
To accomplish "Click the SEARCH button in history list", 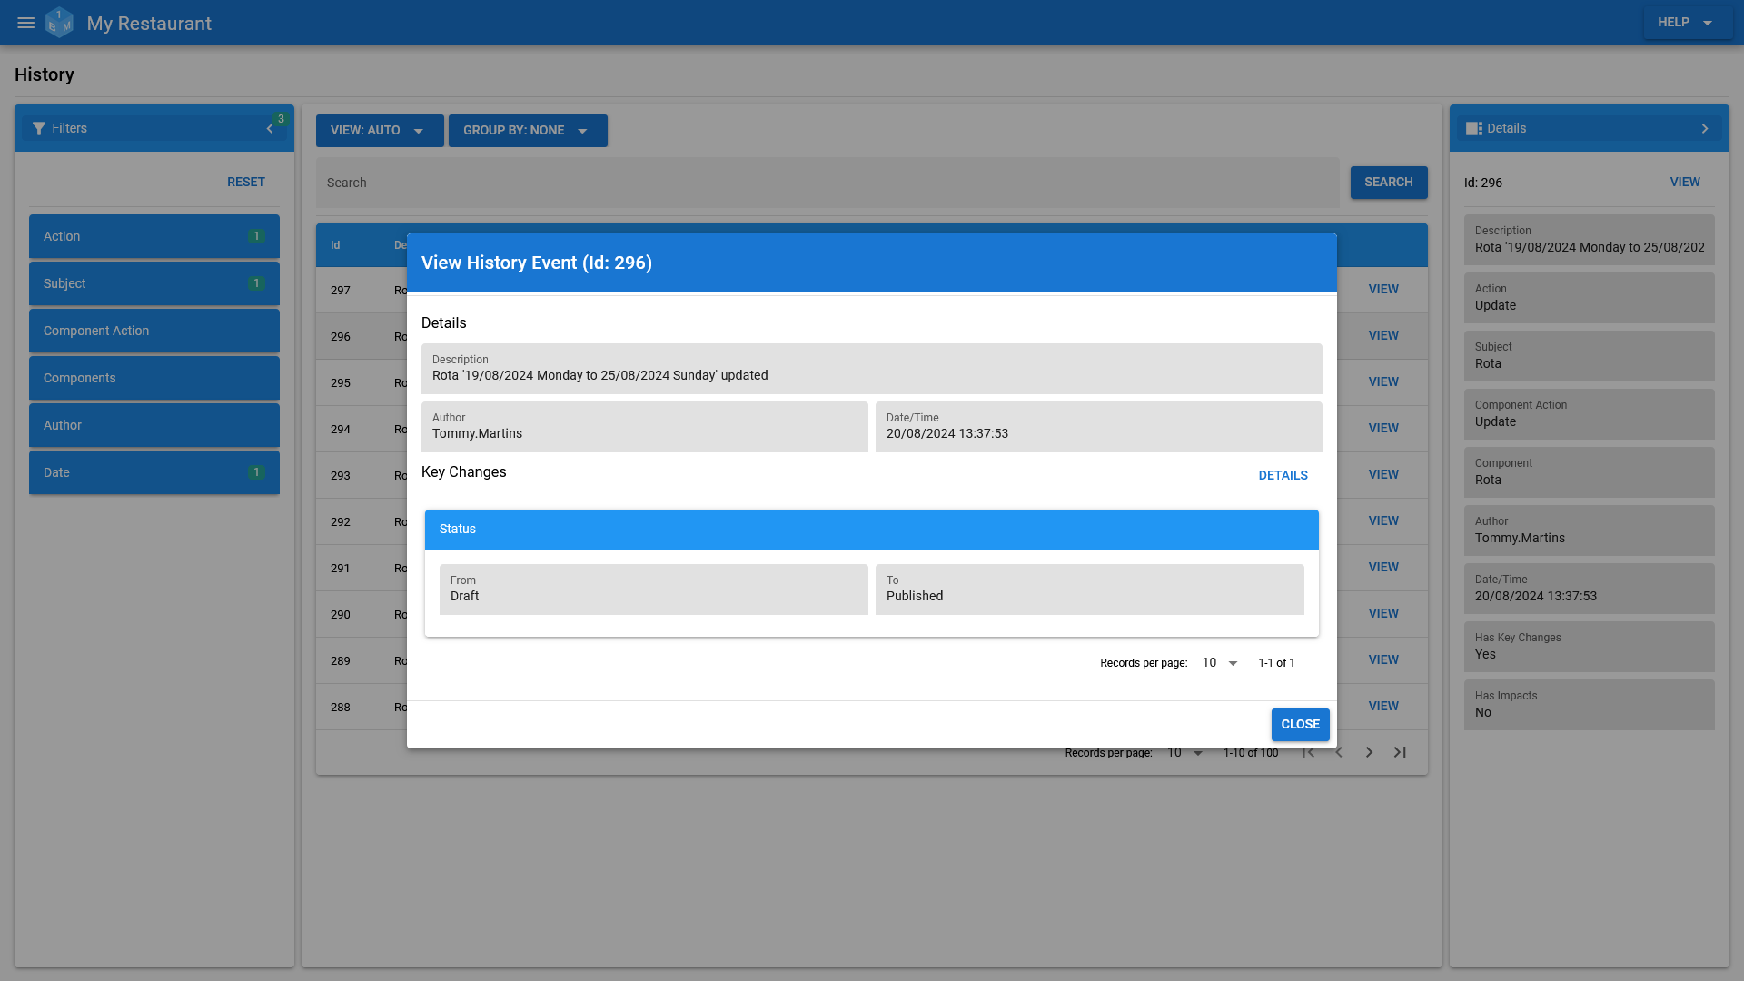I will pos(1388,182).
